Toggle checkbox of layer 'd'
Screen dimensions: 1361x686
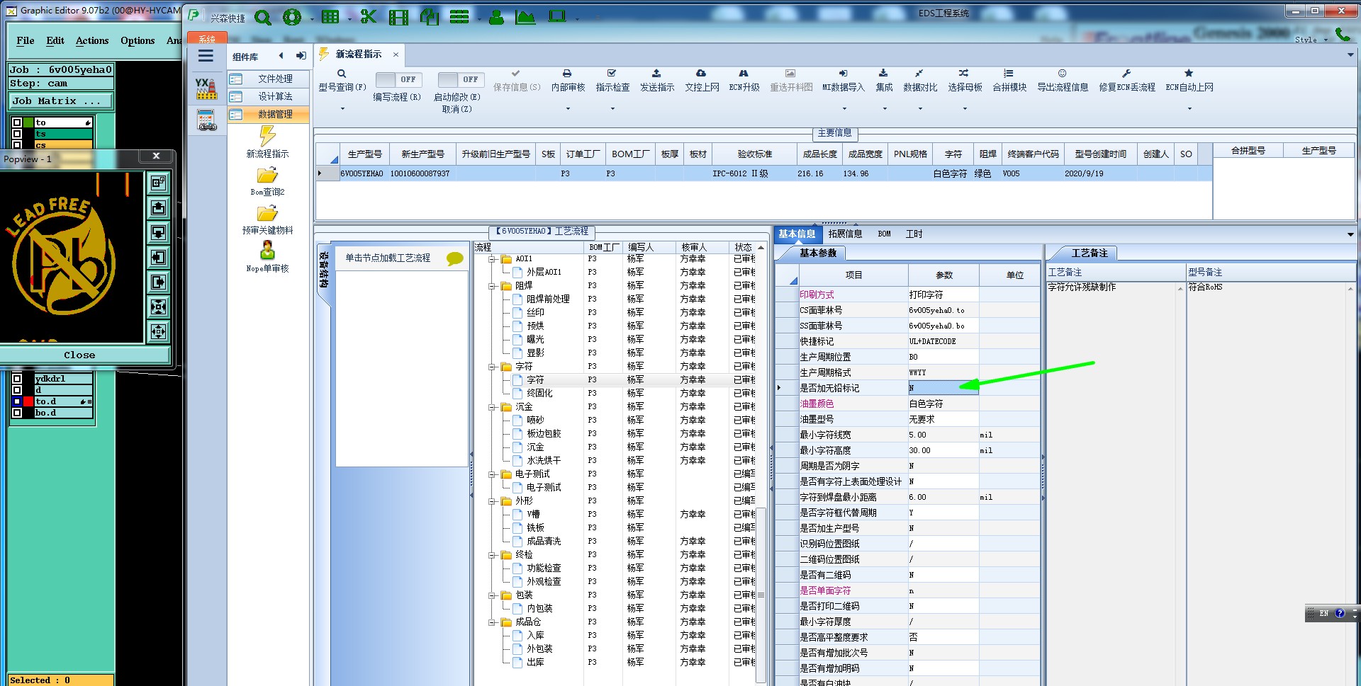(x=17, y=390)
